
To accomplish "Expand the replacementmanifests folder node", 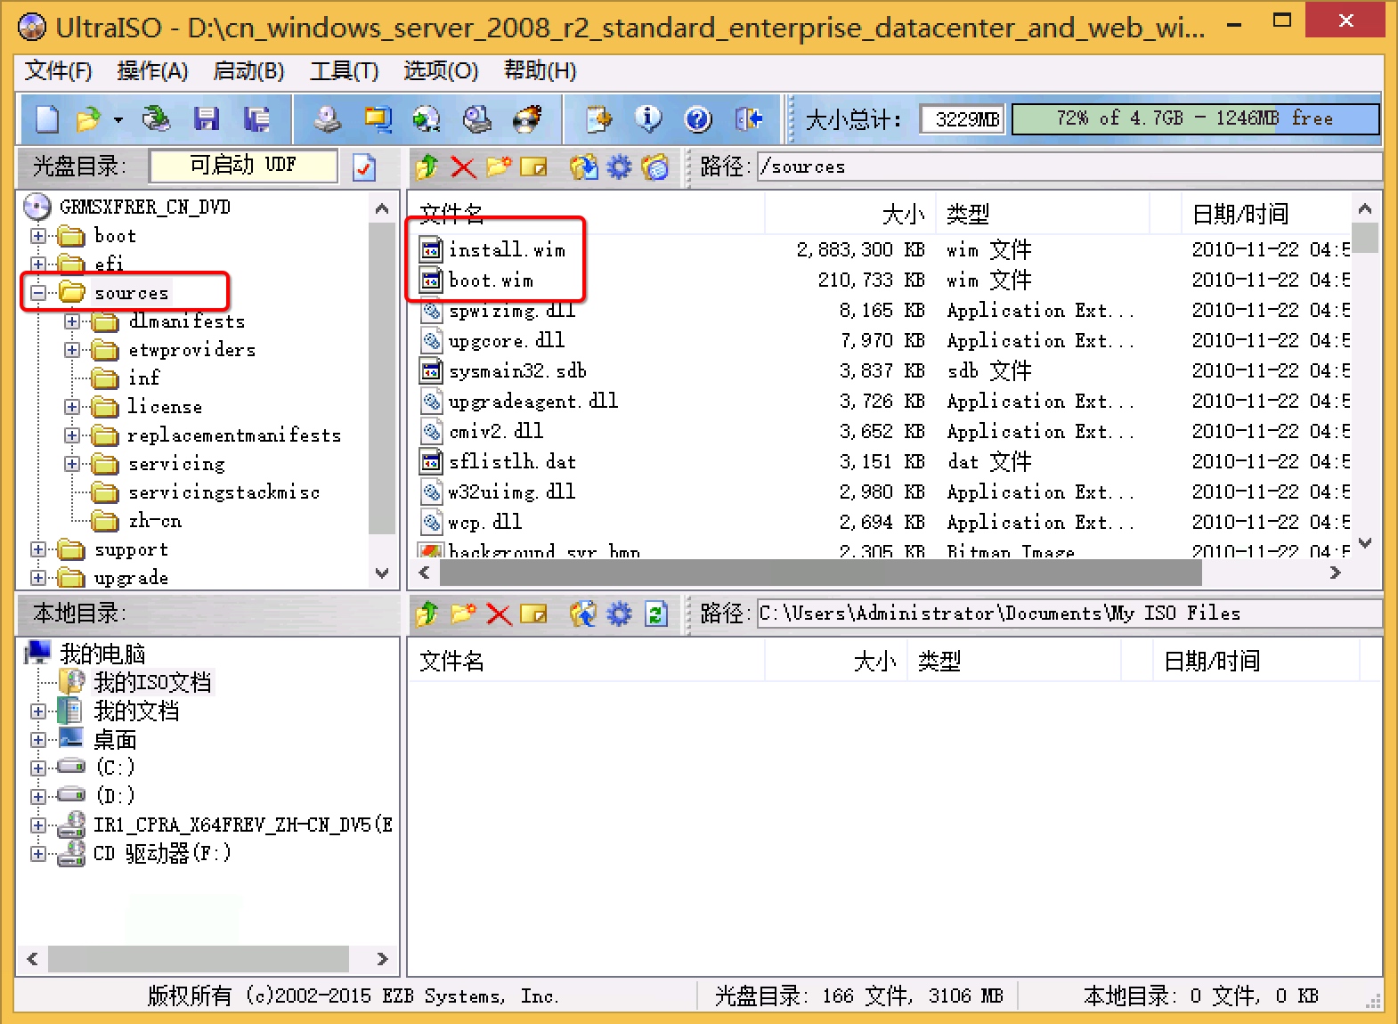I will point(72,435).
